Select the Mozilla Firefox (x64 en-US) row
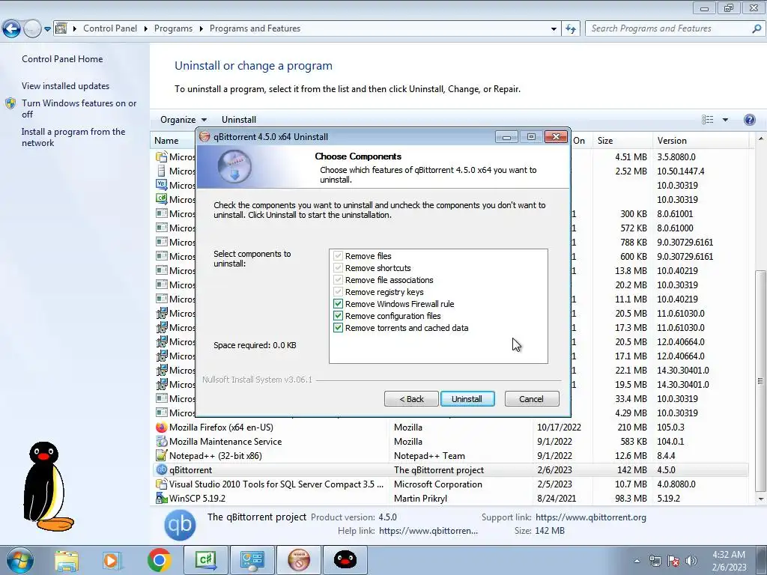The image size is (767, 575). [x=450, y=428]
